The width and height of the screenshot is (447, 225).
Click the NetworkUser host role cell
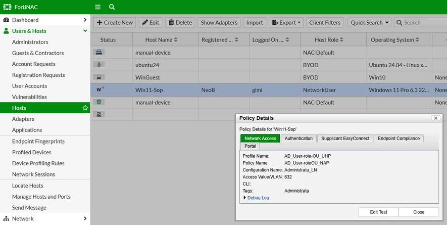point(333,90)
